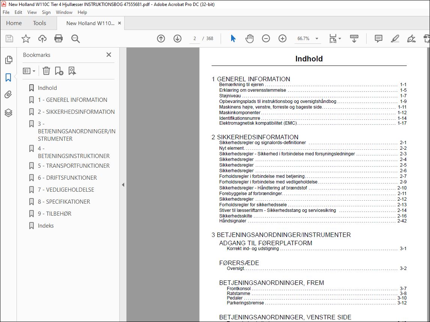Open the Help menu
Image resolution: width=430 pixels, height=322 pixels.
(x=82, y=12)
